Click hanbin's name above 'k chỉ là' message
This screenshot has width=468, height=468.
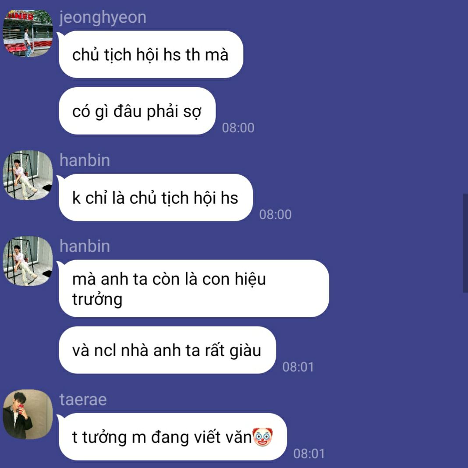click(x=85, y=160)
